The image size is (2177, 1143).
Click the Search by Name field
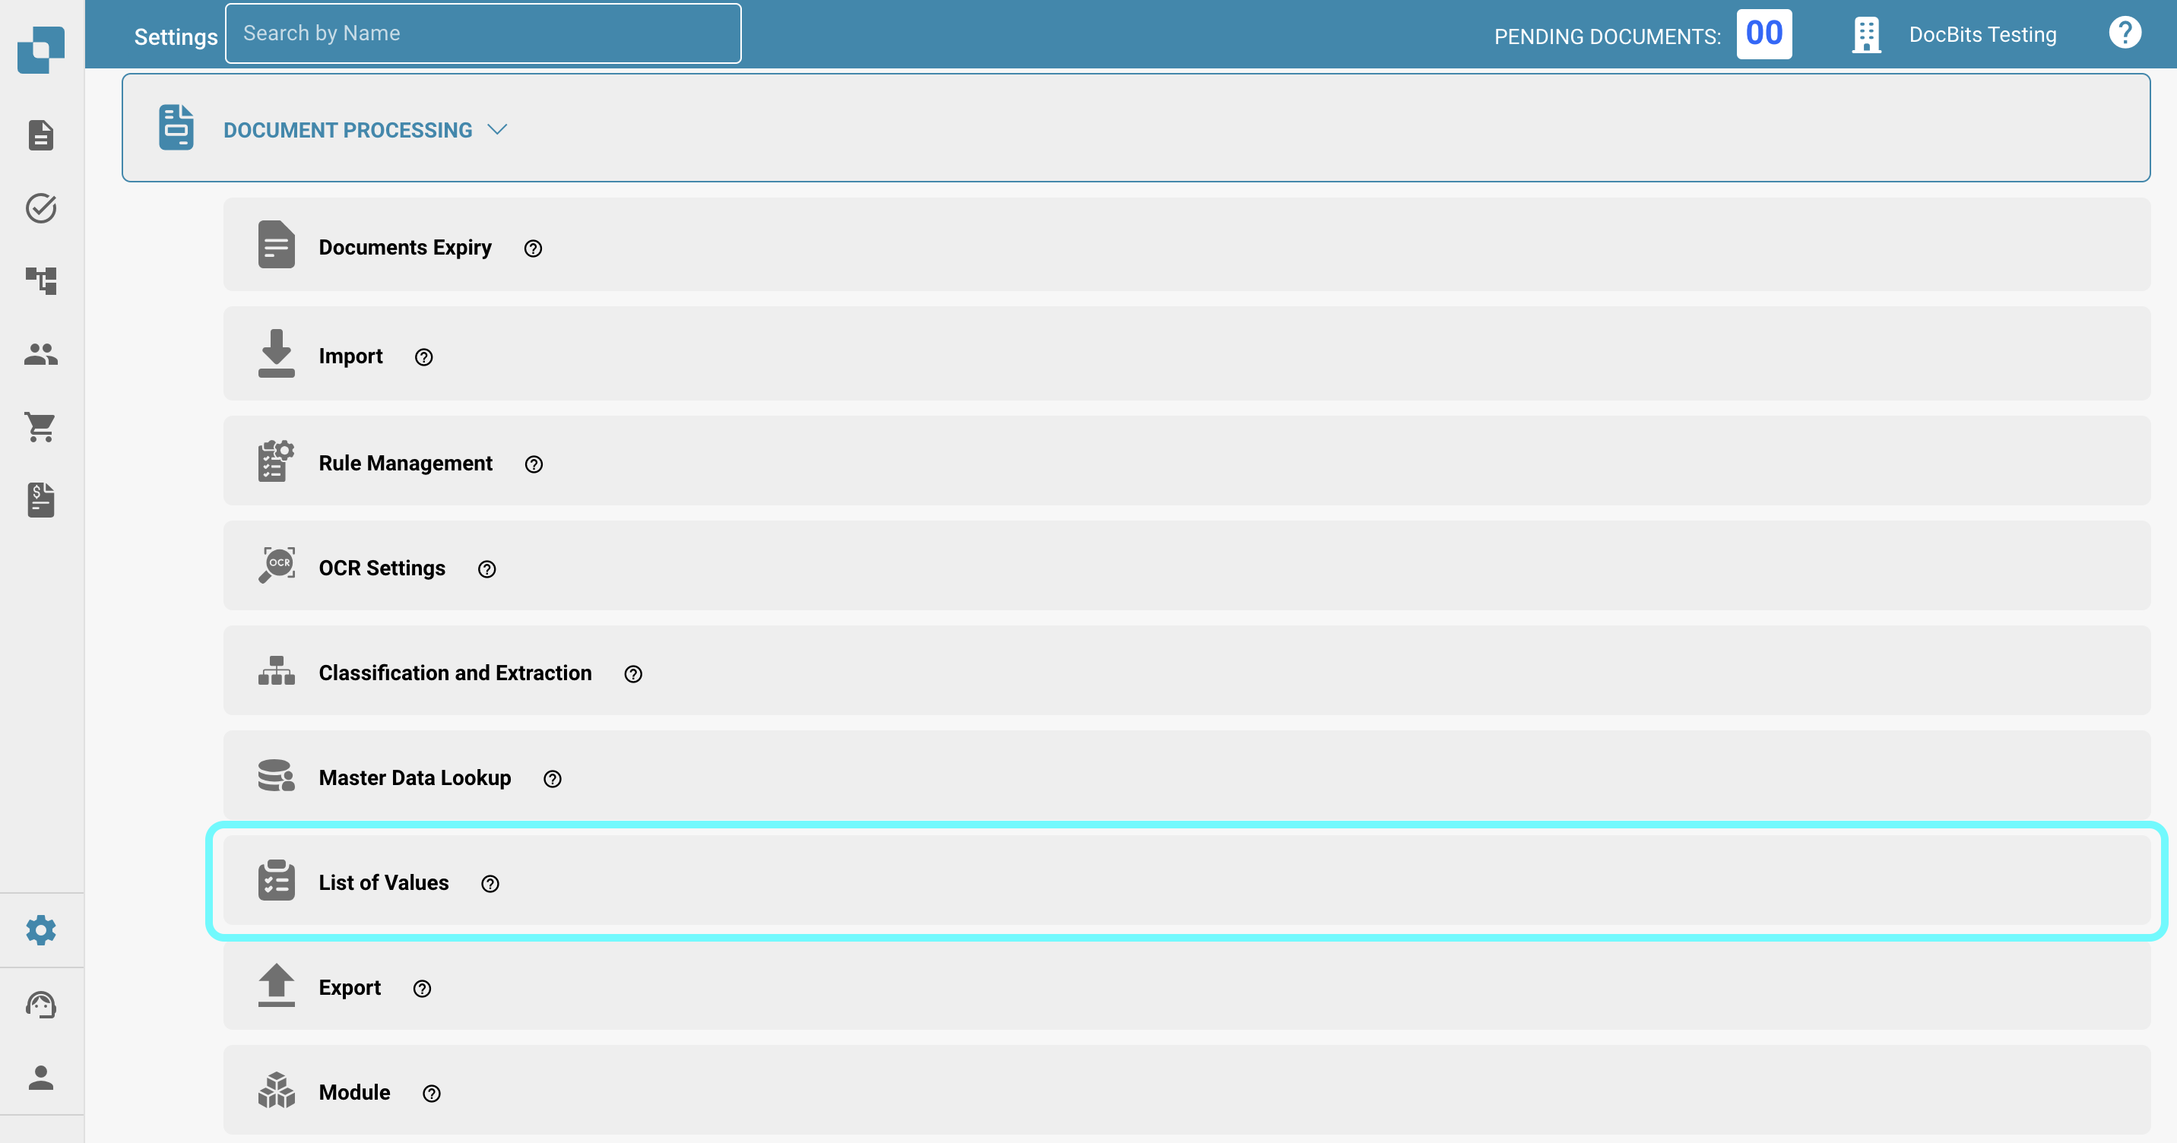[x=483, y=33]
